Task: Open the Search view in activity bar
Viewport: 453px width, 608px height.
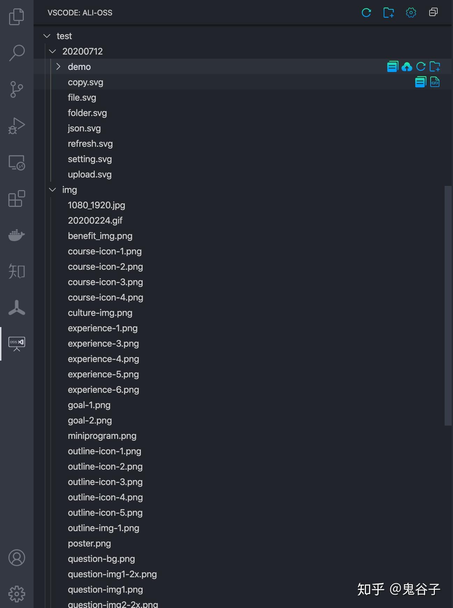Action: point(16,52)
